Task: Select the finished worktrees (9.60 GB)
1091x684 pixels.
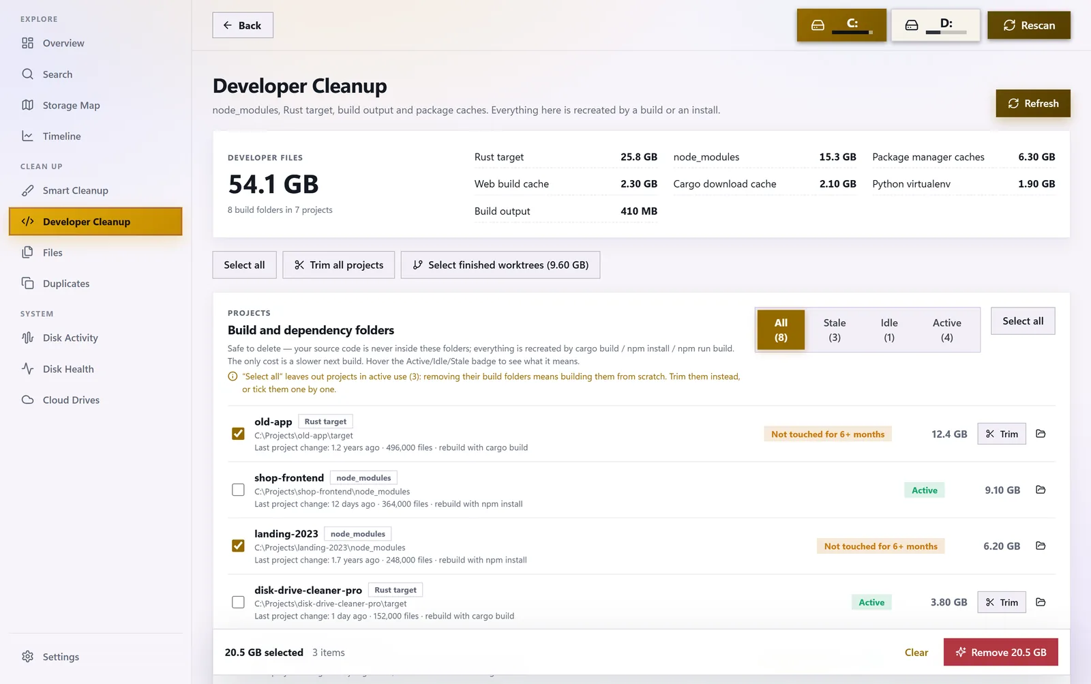Action: coord(500,265)
